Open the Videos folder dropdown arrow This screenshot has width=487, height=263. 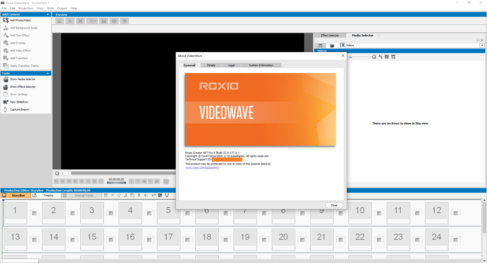click(482, 46)
